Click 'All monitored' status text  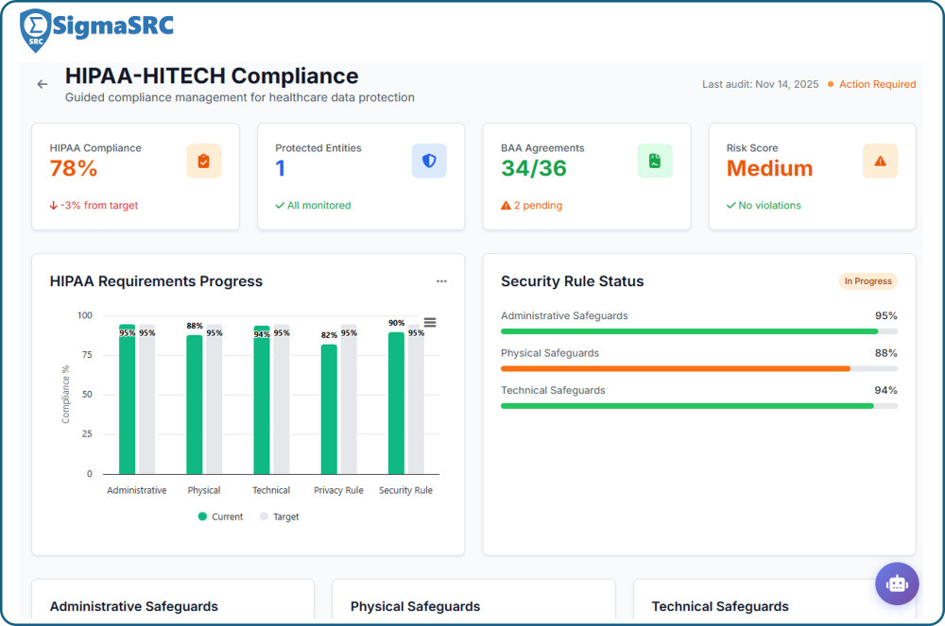tap(314, 205)
